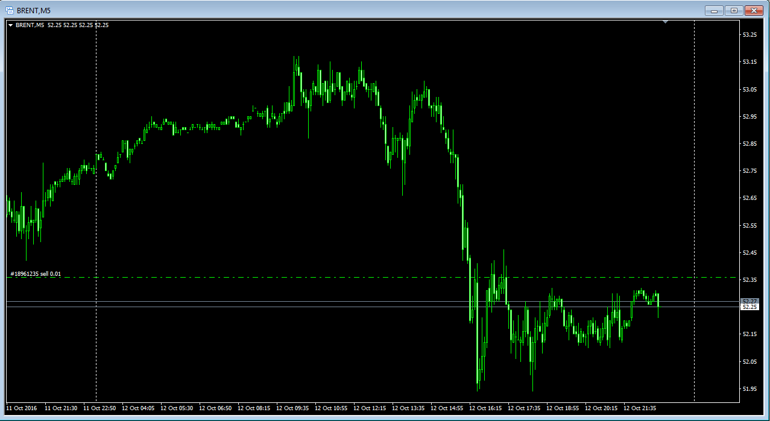Click the '12 Oct 14:55' time axis label
This screenshot has height=421, width=770.
pyautogui.click(x=447, y=408)
